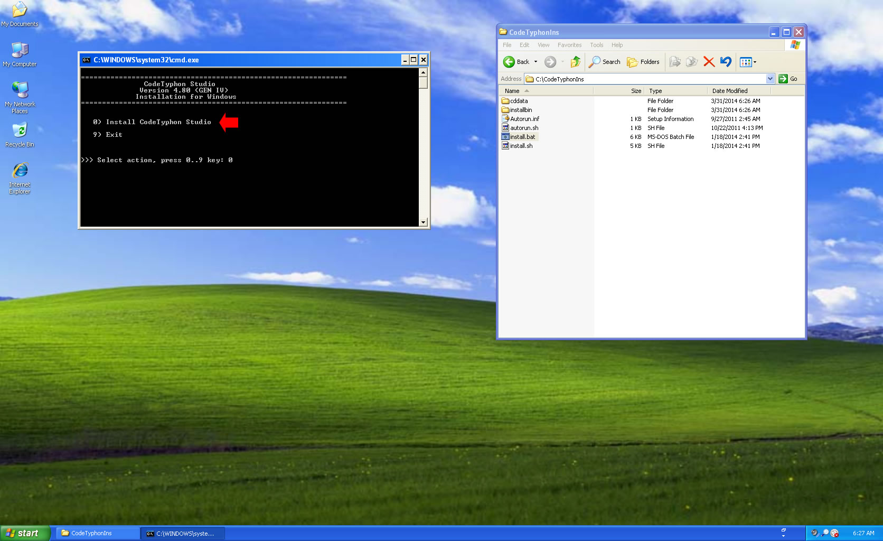
Task: Click the cmd window scroll down arrow
Action: click(x=423, y=222)
